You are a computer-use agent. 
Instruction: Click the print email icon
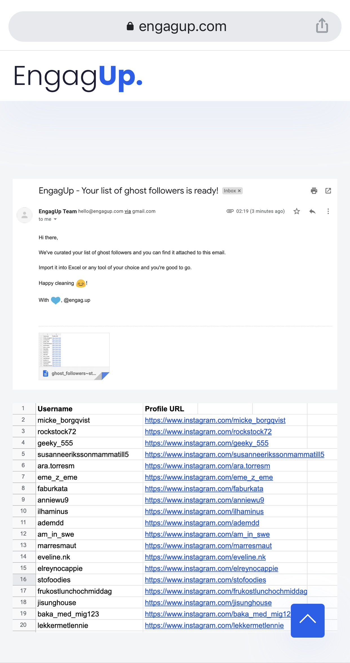(314, 191)
